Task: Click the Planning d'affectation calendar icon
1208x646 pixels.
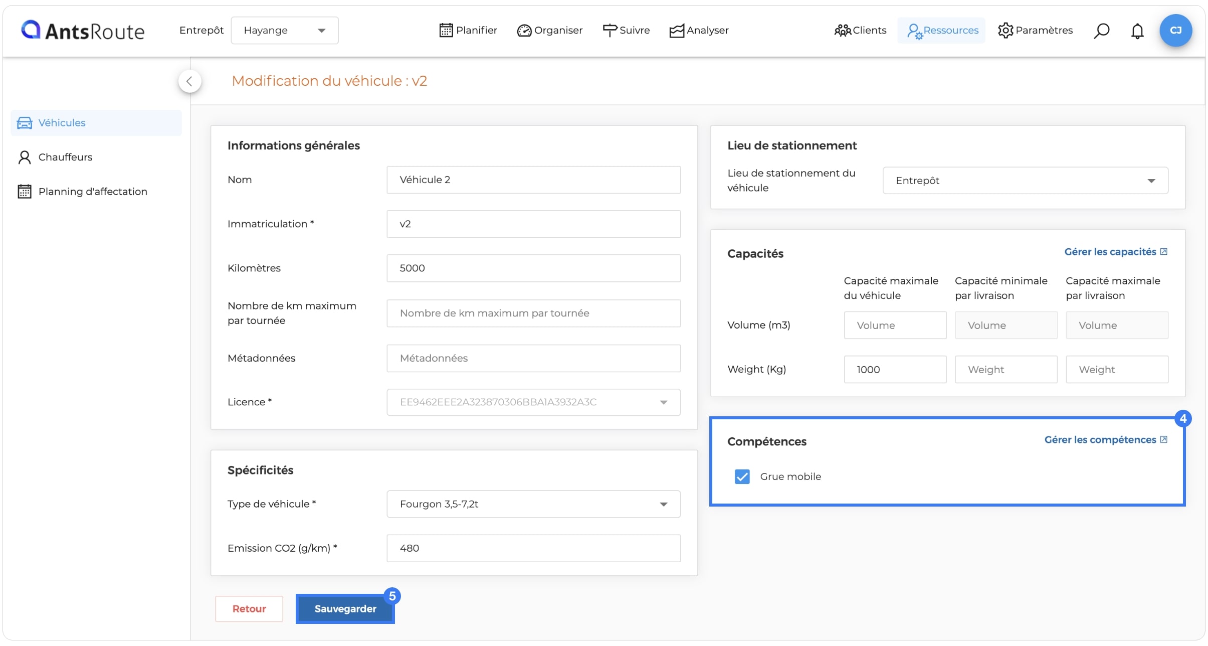Action: click(x=25, y=192)
